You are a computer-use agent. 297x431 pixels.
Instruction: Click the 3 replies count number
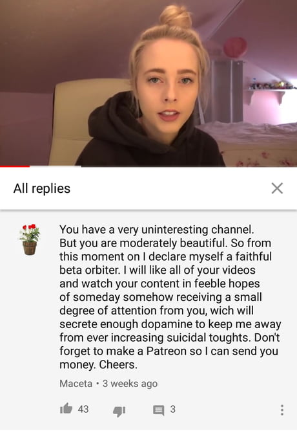(172, 409)
